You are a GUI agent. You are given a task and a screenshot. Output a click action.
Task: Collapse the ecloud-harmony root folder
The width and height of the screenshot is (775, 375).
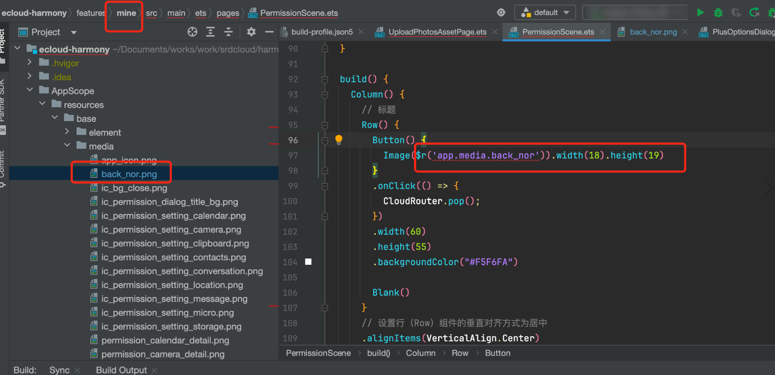tap(18, 48)
